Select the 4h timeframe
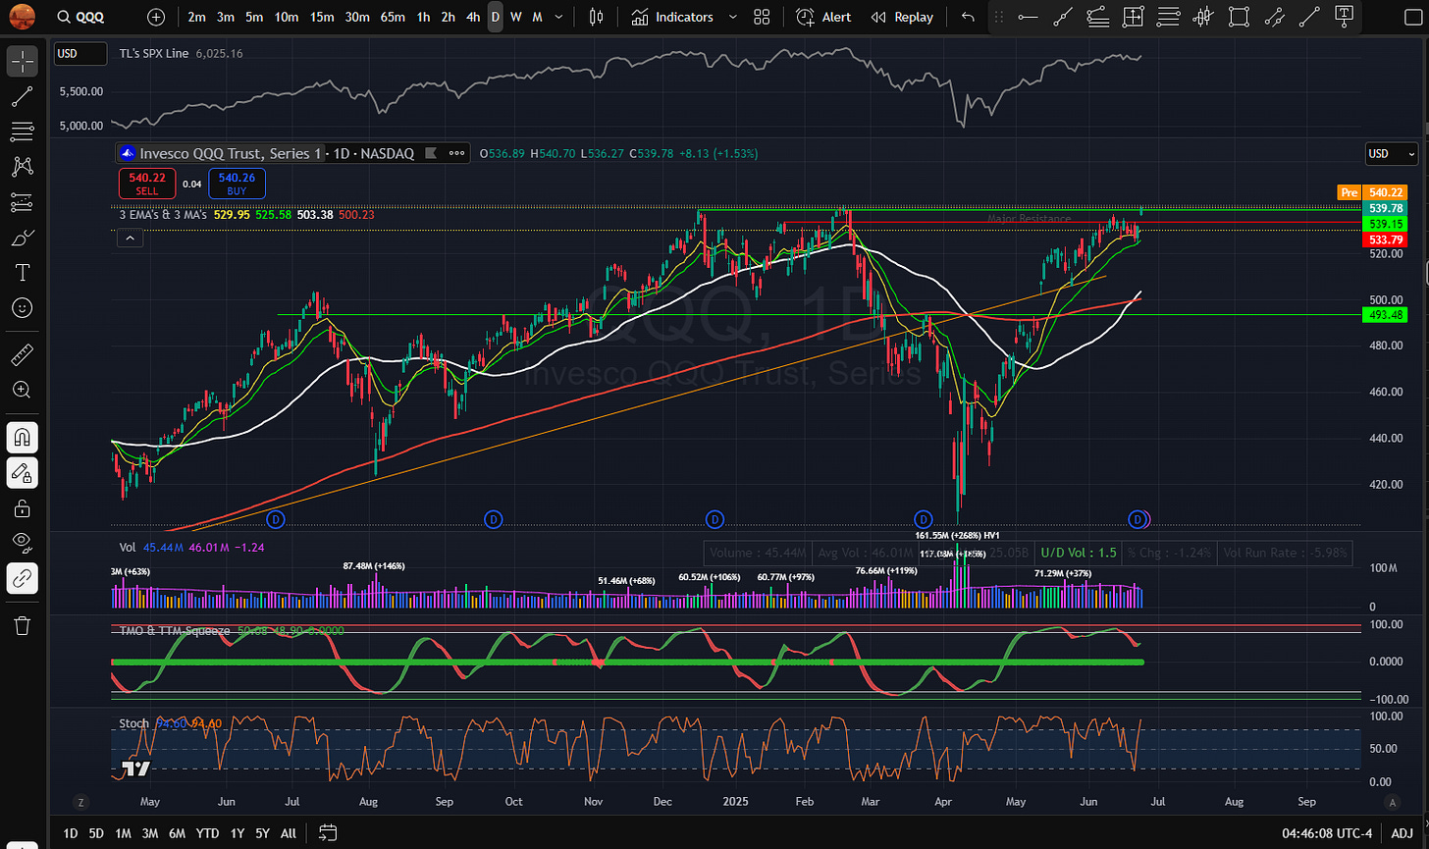This screenshot has width=1429, height=849. 473,17
